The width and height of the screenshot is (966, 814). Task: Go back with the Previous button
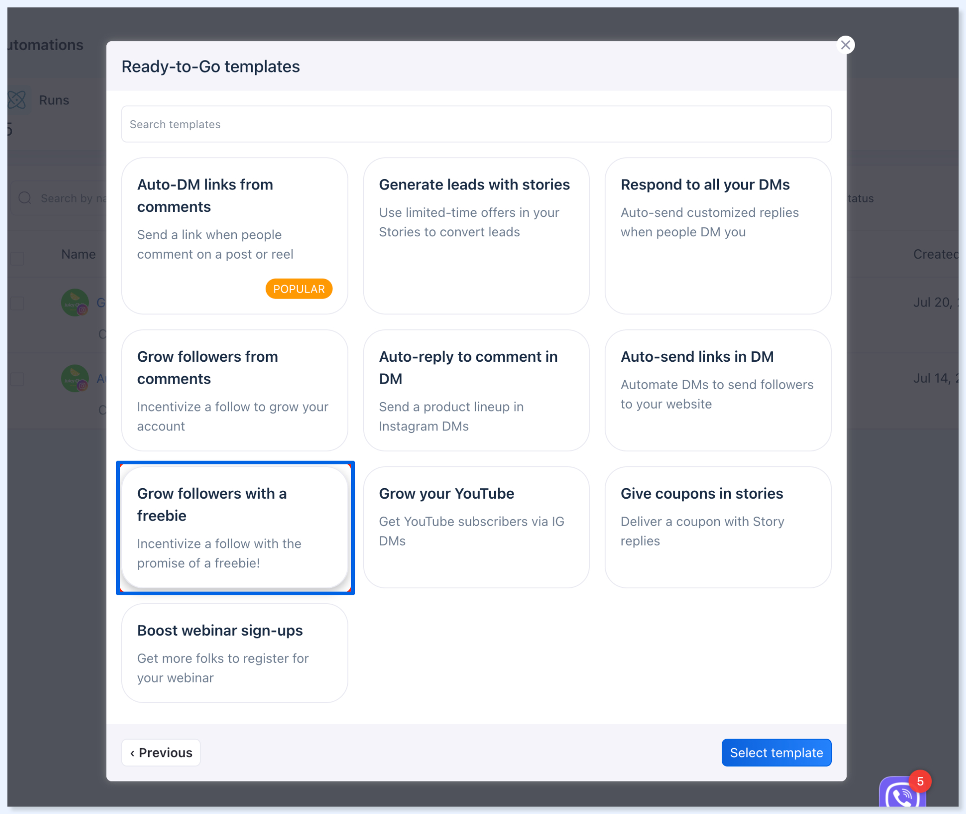point(161,752)
